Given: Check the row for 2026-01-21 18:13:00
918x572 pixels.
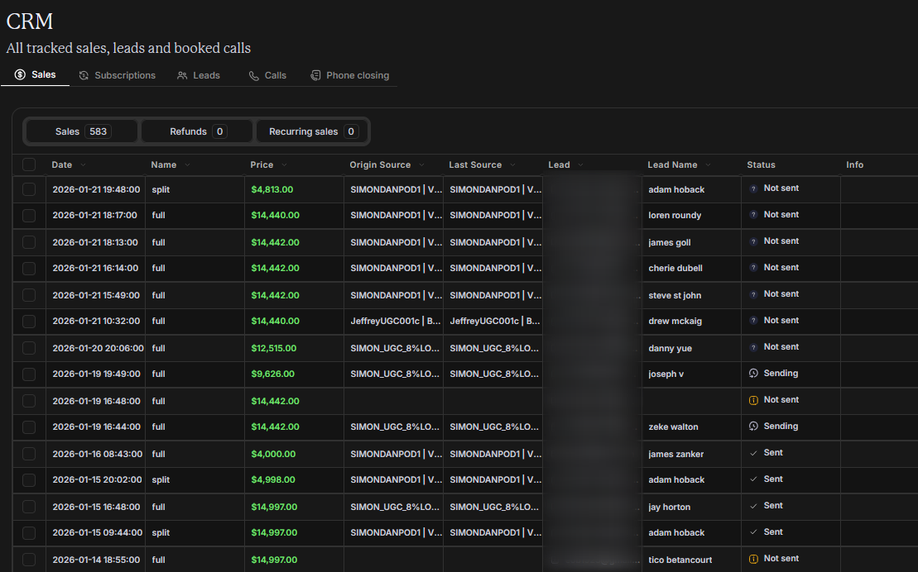Looking at the screenshot, I should coord(29,242).
